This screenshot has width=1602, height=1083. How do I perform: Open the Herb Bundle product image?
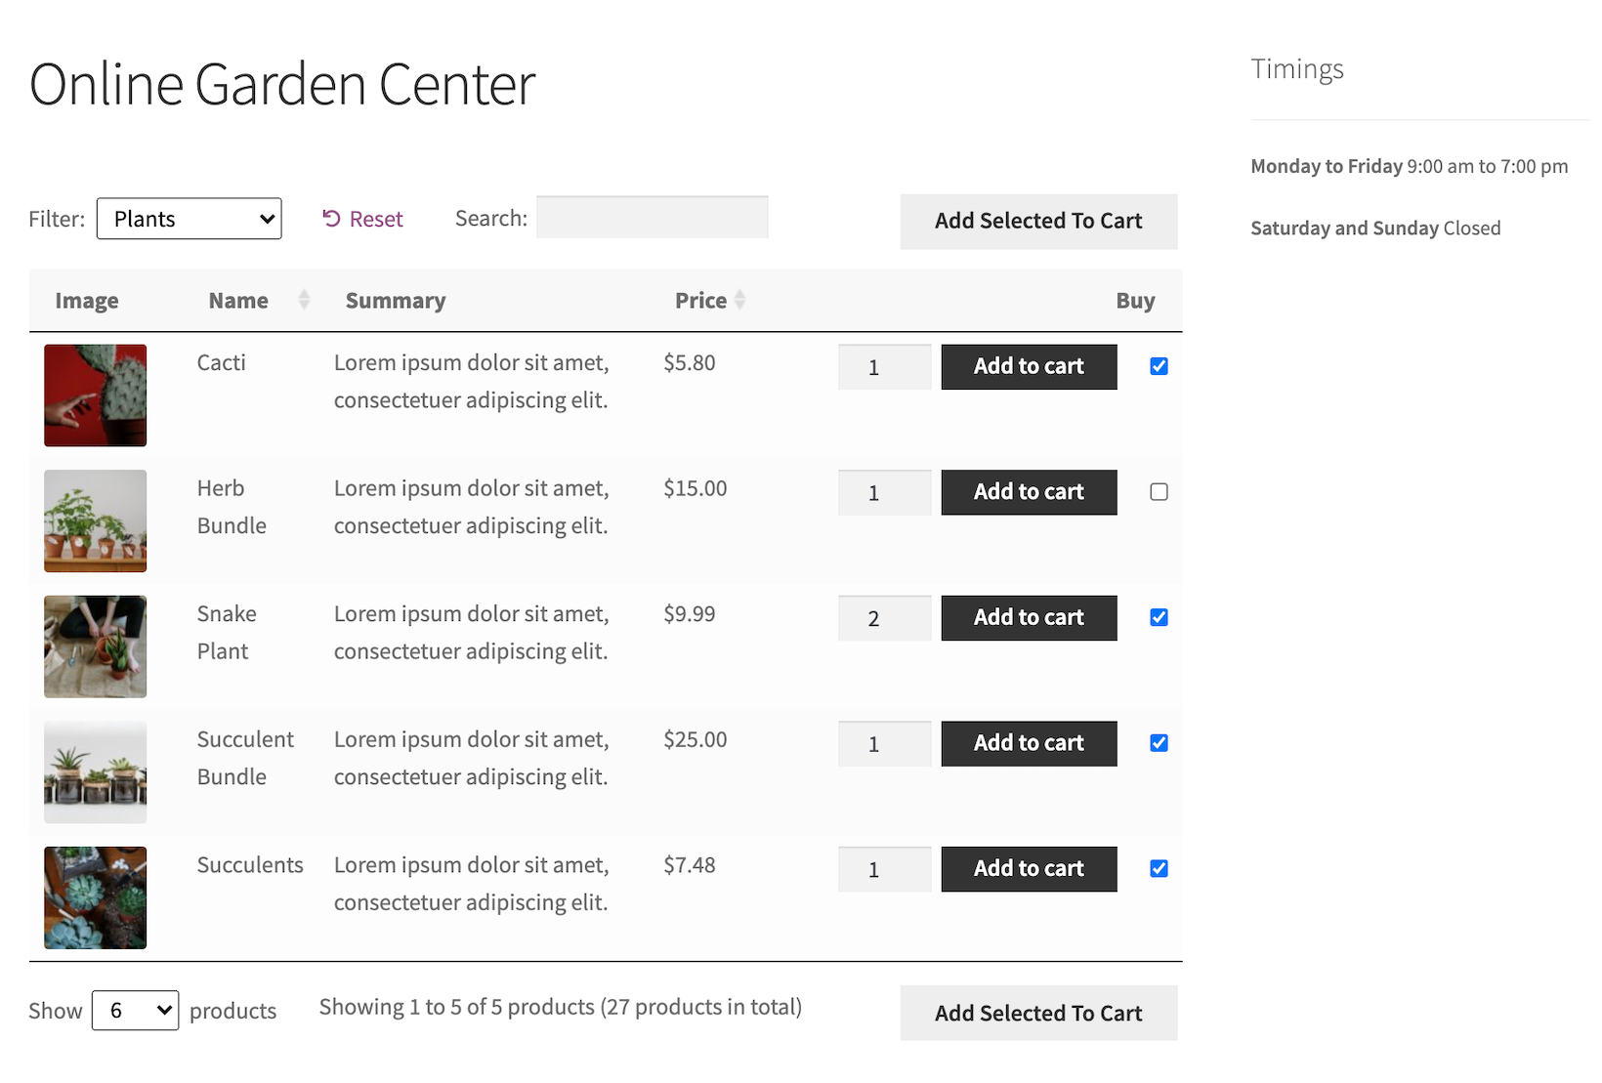tap(95, 521)
